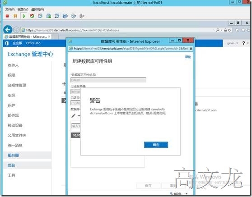Go to 混合 in the sidebar

(11, 165)
